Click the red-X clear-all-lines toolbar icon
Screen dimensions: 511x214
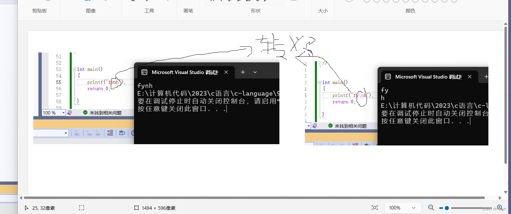pos(110,133)
